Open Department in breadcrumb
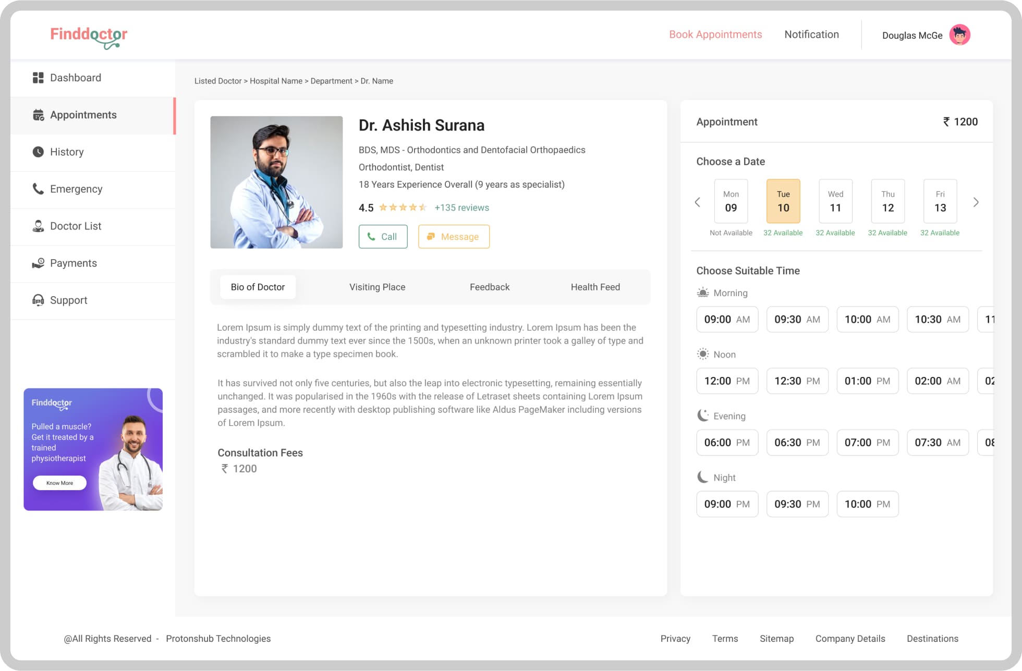This screenshot has height=671, width=1022. coord(331,81)
